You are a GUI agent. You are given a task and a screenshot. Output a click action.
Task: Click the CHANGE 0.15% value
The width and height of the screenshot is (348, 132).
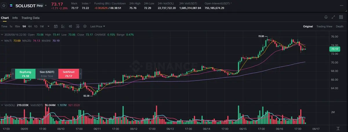pyautogui.click(x=111, y=35)
